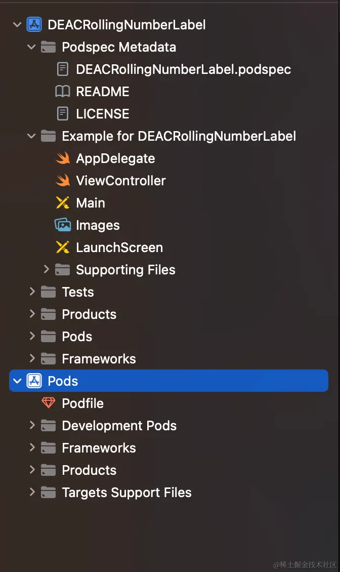Viewport: 340px width, 572px height.
Task: Collapse the Podspec Metadata group
Action: [x=32, y=47]
